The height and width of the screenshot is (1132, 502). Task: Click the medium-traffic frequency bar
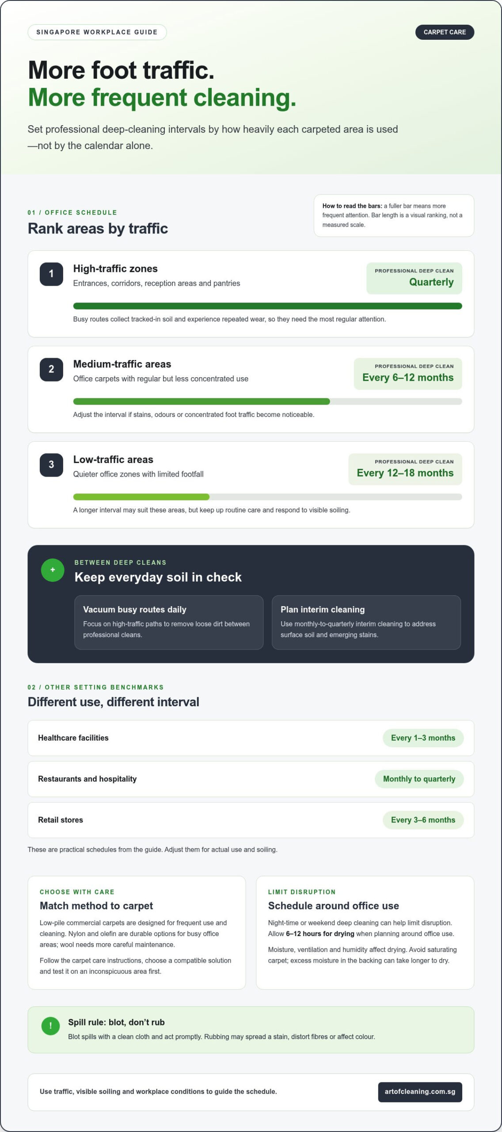[x=267, y=402]
